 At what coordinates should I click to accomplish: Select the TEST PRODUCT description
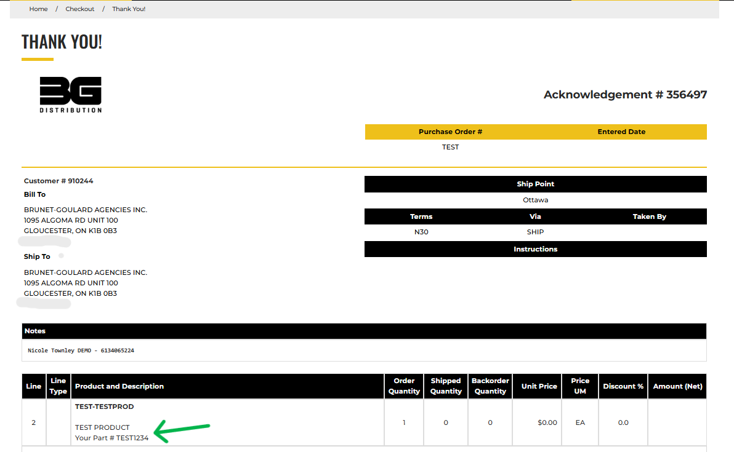coord(102,427)
